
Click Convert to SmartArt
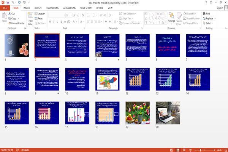(130, 23)
